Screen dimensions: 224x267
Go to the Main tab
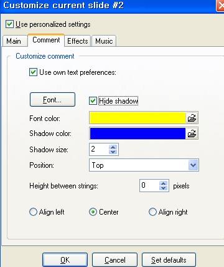click(x=14, y=41)
